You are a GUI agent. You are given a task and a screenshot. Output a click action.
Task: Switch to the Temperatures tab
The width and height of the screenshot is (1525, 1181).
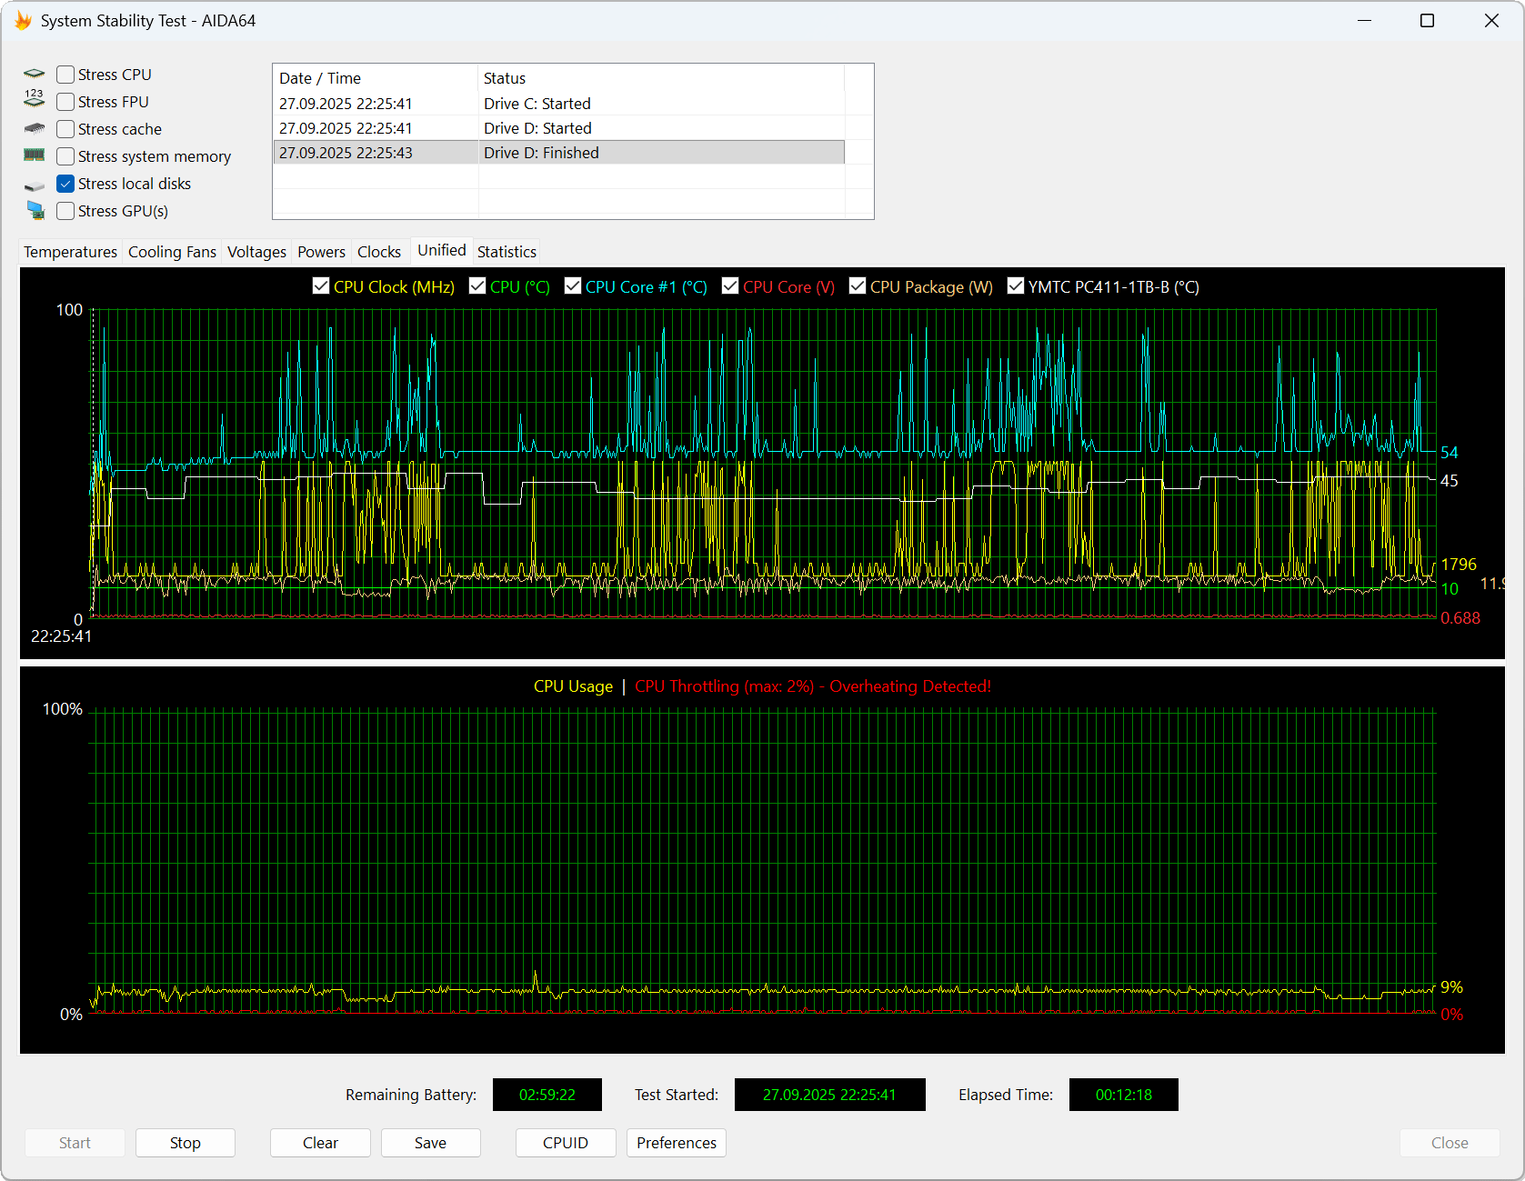coord(70,252)
